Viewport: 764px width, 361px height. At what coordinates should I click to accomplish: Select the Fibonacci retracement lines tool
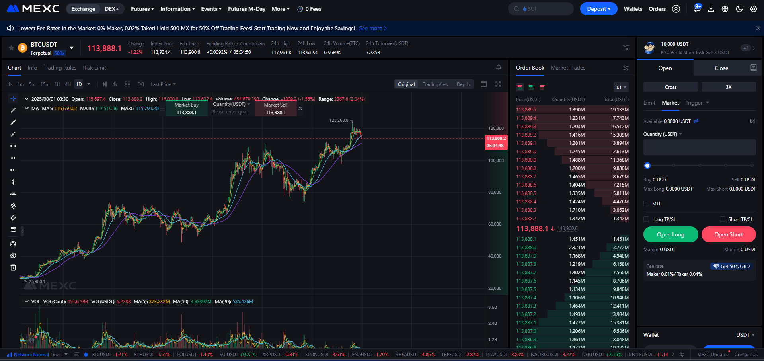13,230
